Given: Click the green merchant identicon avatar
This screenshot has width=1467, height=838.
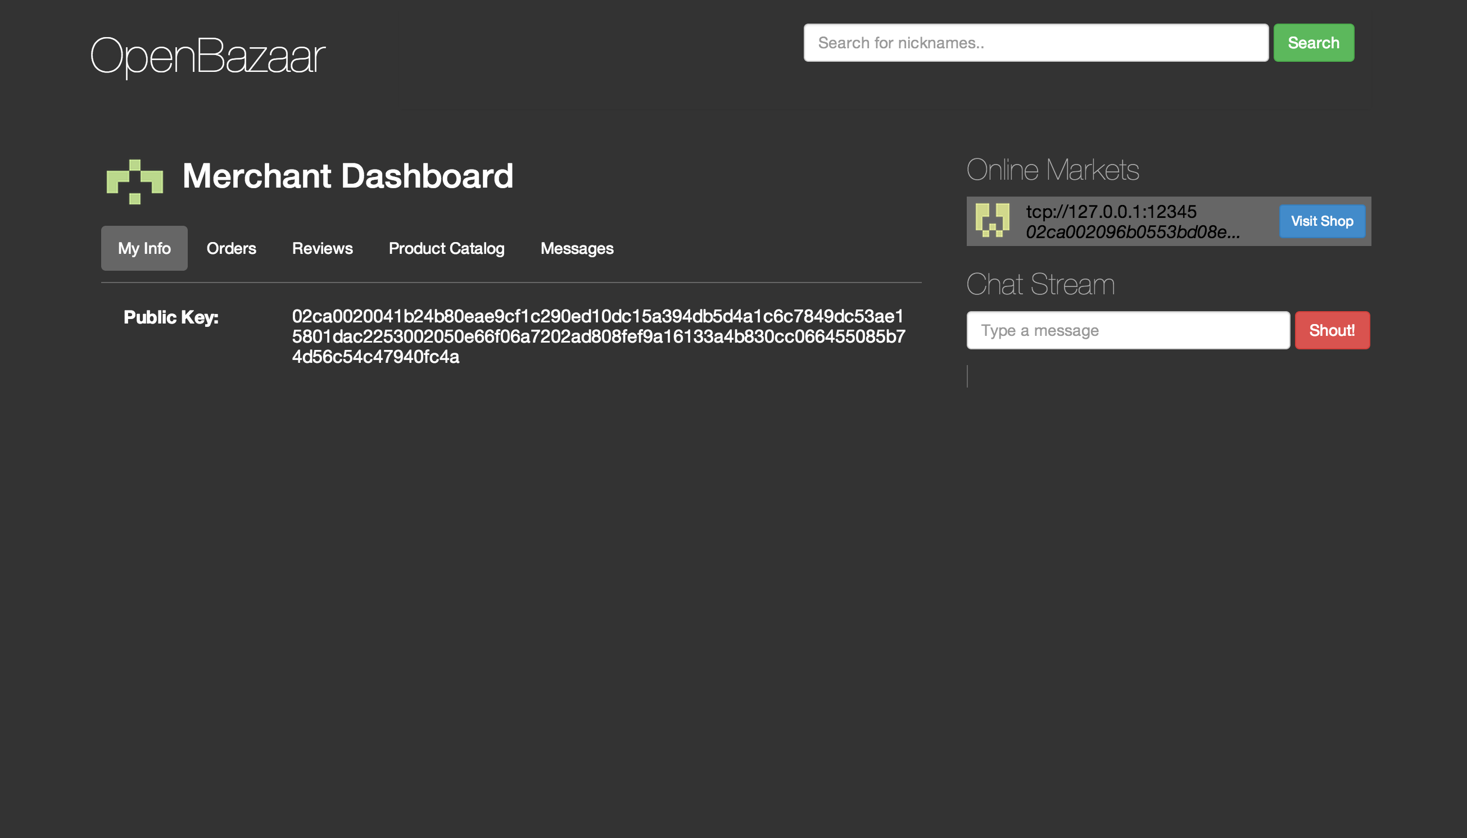Looking at the screenshot, I should coord(135,181).
